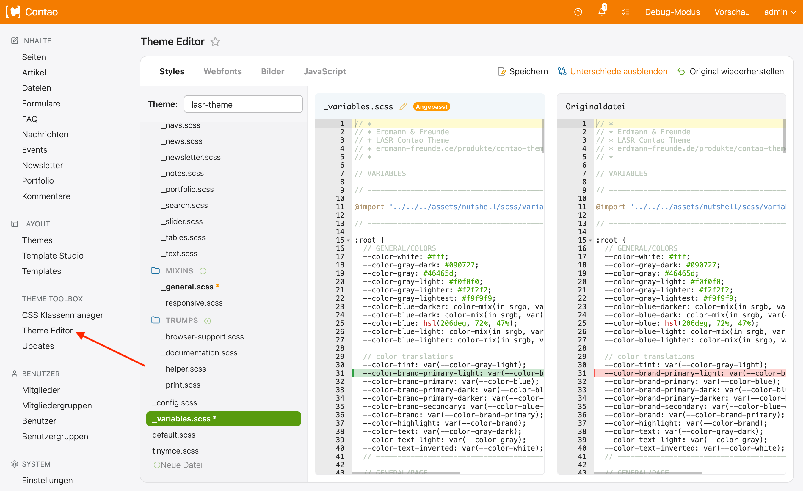This screenshot has width=803, height=491.
Task: Click the Theme input field lasr-theme
Action: [243, 104]
